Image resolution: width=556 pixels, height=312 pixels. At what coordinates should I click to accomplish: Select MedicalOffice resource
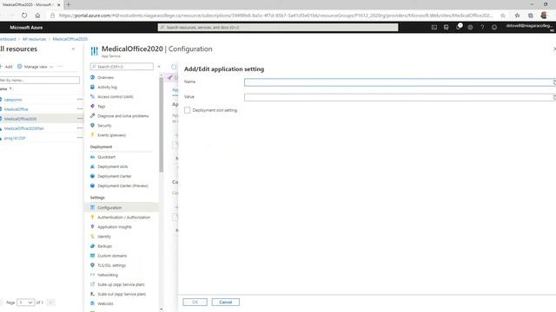point(16,109)
